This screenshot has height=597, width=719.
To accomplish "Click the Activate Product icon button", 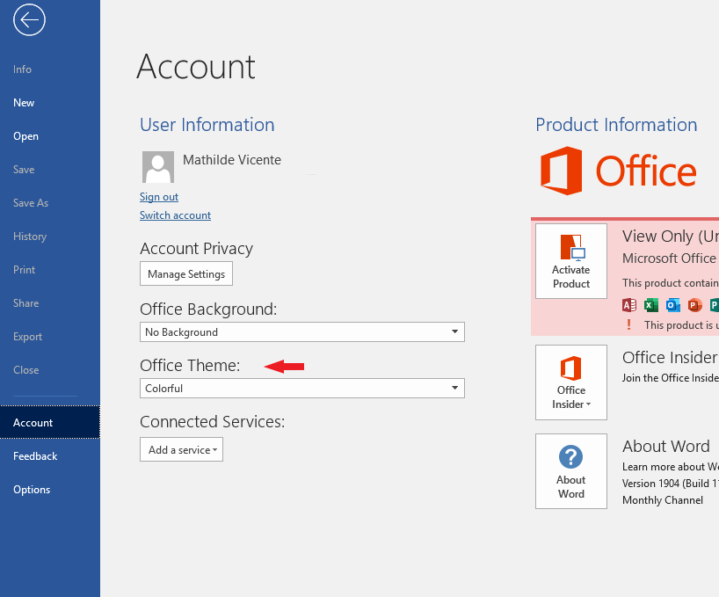I will [571, 261].
